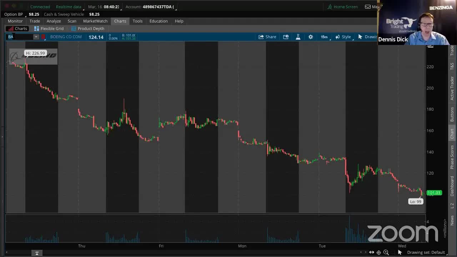
Task: Click the Share arrow icon
Action: (x=261, y=37)
